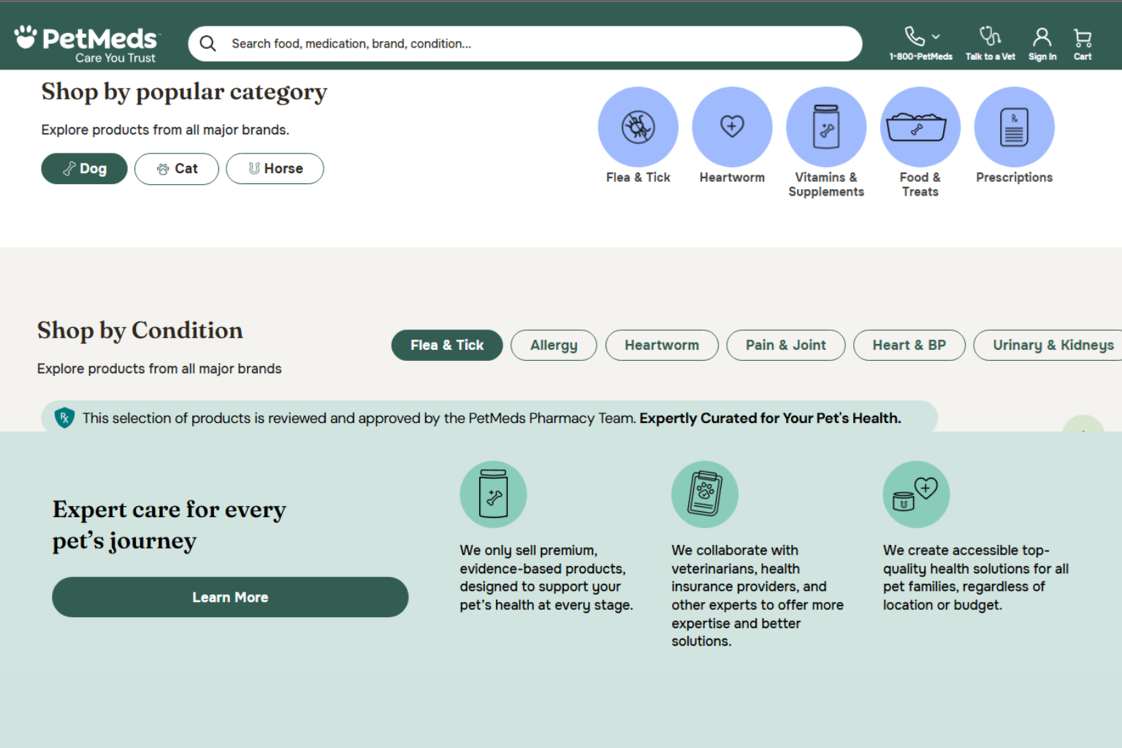
Task: Click the Sign In person icon
Action: pyautogui.click(x=1042, y=35)
